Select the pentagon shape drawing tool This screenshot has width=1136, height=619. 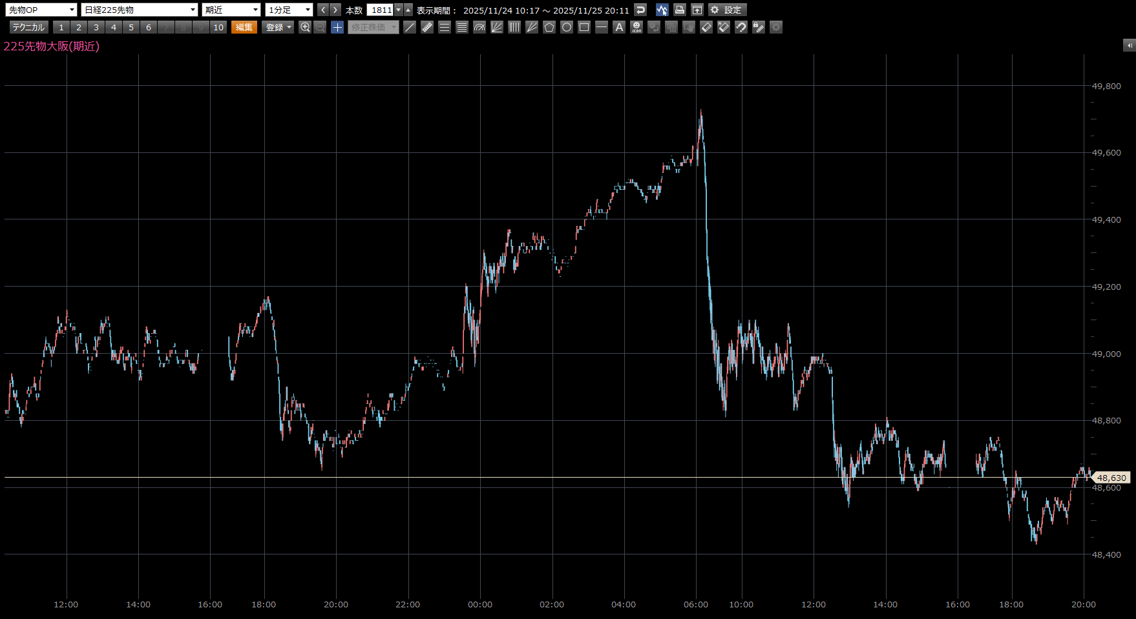[549, 27]
